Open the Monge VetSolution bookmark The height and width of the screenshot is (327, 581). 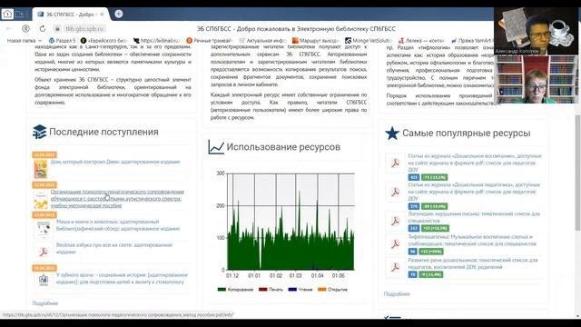tap(369, 40)
